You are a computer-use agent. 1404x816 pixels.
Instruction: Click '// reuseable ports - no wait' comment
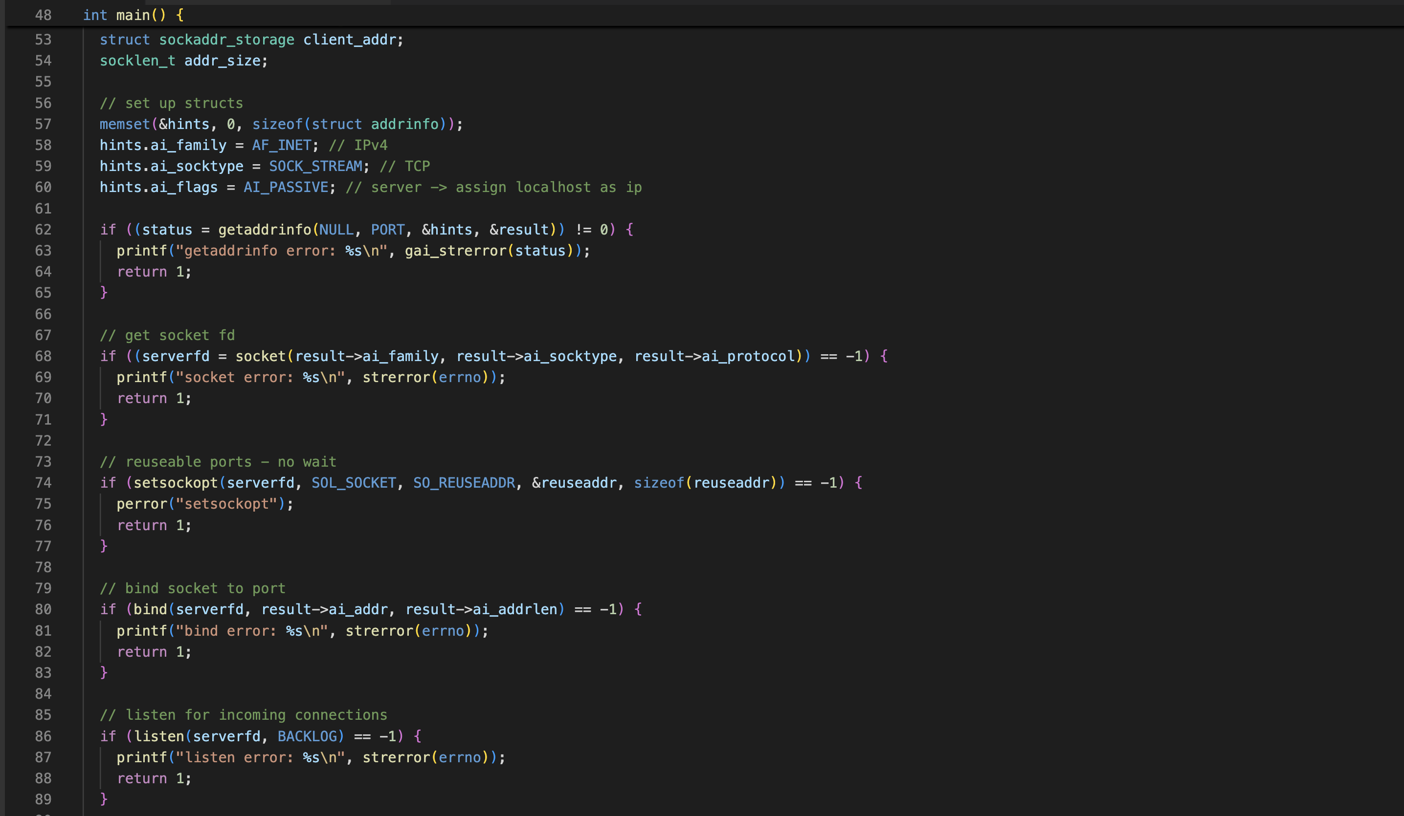click(x=218, y=462)
